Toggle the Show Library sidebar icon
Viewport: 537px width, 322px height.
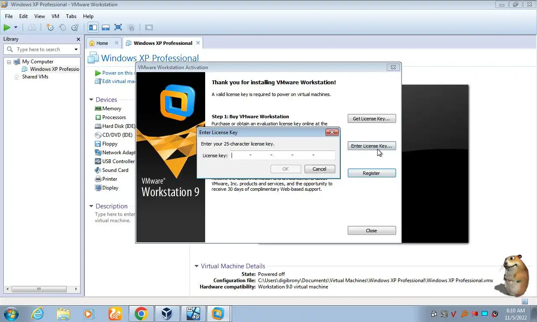click(93, 28)
